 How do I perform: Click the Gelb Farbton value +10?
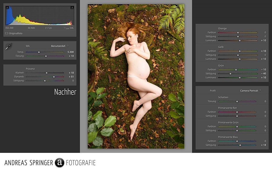tap(264, 51)
